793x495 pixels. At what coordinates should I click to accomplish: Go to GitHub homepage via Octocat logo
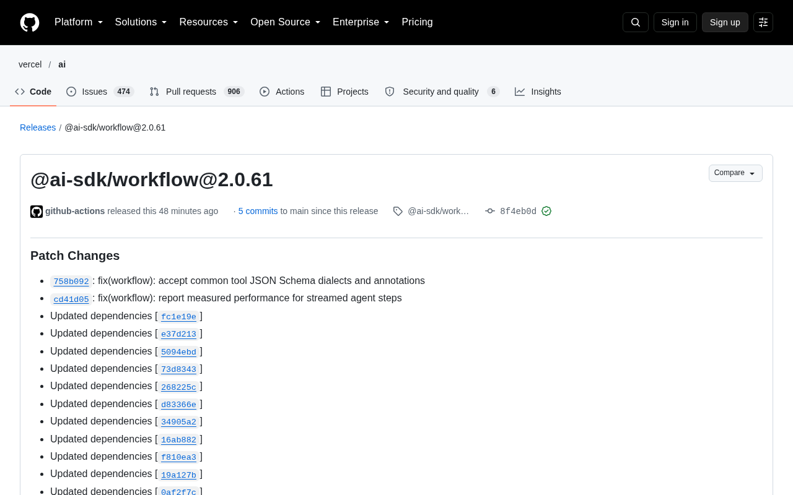pos(30,22)
